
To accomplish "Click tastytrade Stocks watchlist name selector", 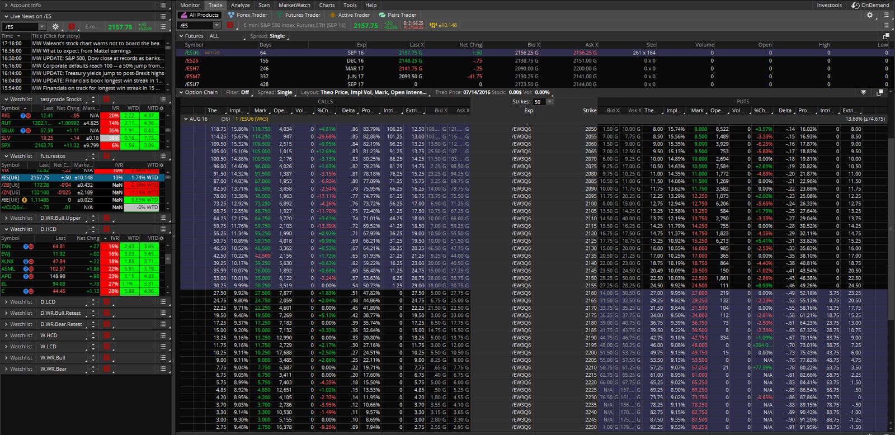I will click(61, 99).
